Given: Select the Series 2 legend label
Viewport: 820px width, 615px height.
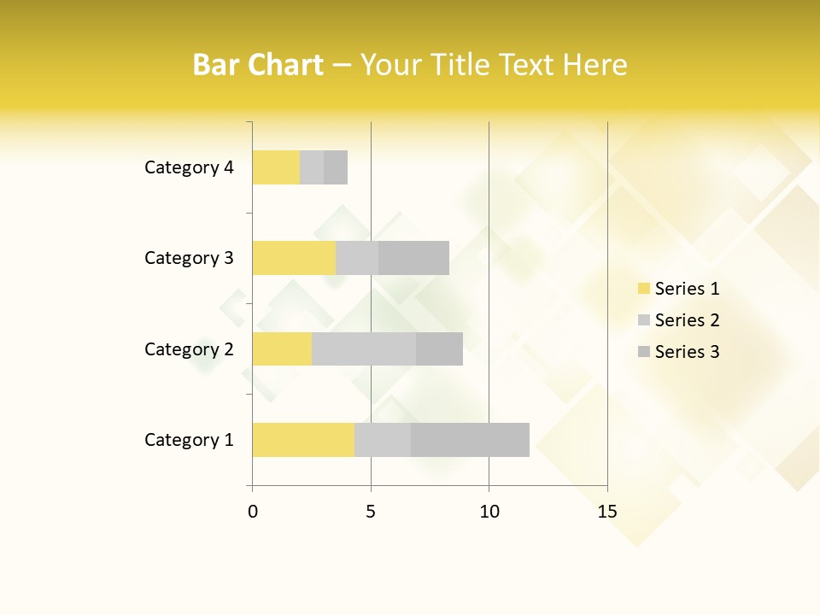Looking at the screenshot, I should tap(687, 320).
